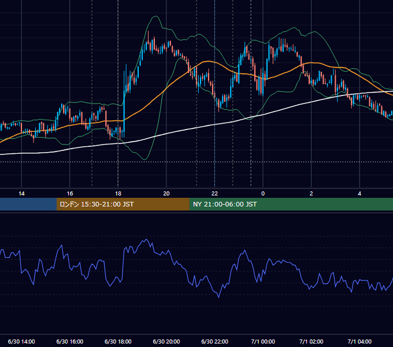
Task: Click the 7/1 00:00 date label
Action: pos(263,341)
